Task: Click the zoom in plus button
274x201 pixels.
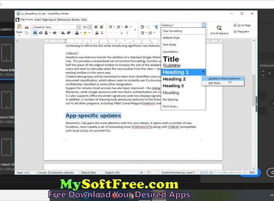Action: [244, 172]
